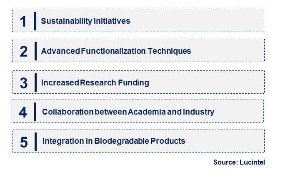Select Collaboration between Academia and Industry text
Image resolution: width=283 pixels, height=175 pixels.
pyautogui.click(x=128, y=112)
